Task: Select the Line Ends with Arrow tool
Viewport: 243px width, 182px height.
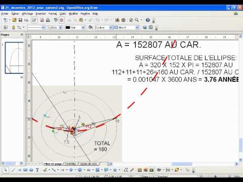Action: click(x=19, y=170)
